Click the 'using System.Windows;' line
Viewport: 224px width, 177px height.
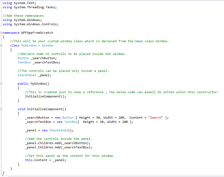[x=22, y=20]
